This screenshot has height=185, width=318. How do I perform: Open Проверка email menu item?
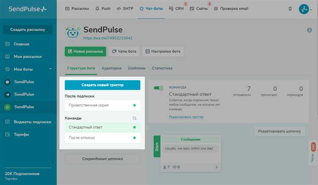[x=231, y=8]
